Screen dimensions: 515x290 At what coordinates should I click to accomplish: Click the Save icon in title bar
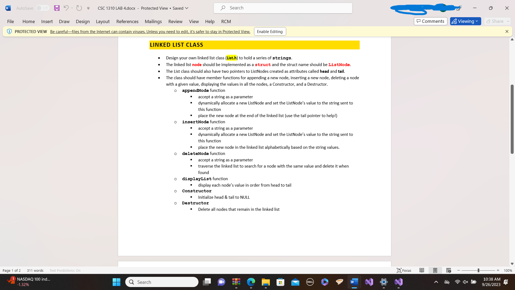click(x=57, y=8)
